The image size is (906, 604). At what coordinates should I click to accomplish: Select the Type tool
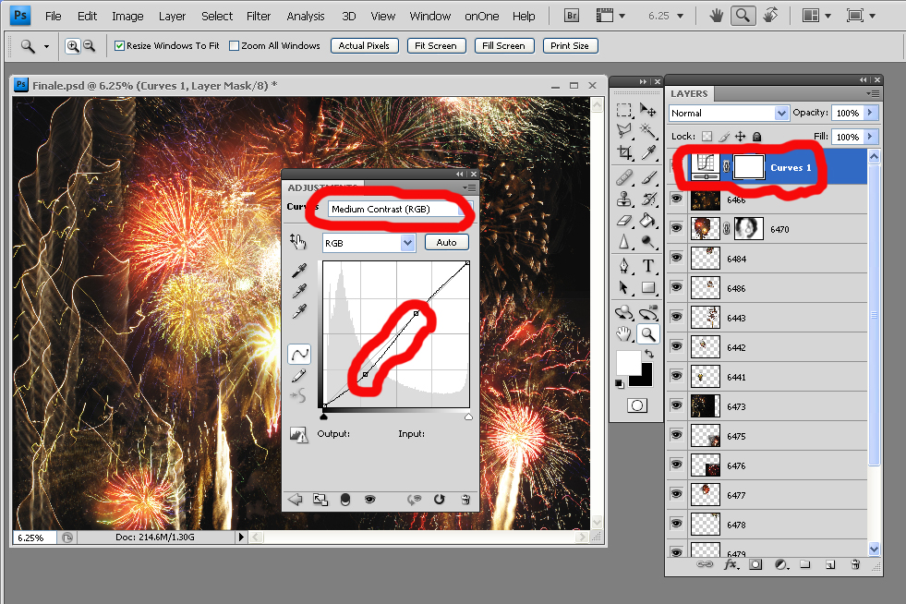pos(648,266)
